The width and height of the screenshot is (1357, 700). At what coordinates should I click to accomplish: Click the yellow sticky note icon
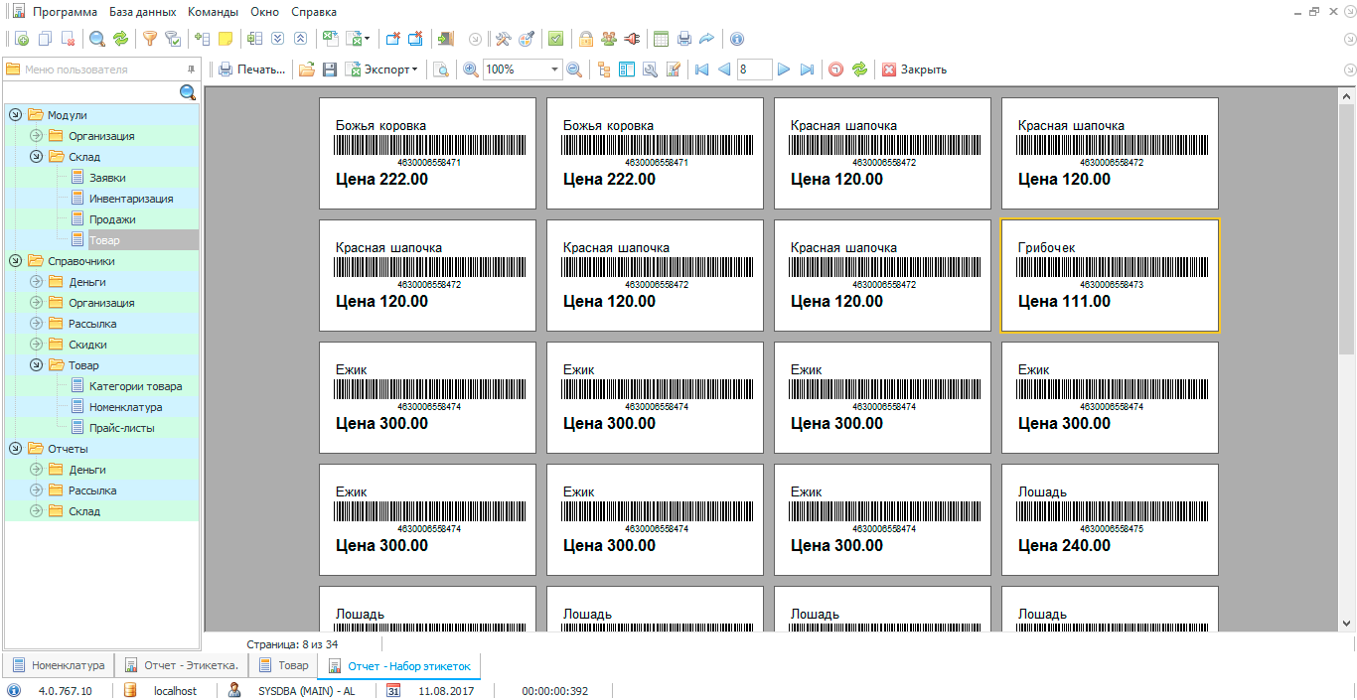pos(226,39)
